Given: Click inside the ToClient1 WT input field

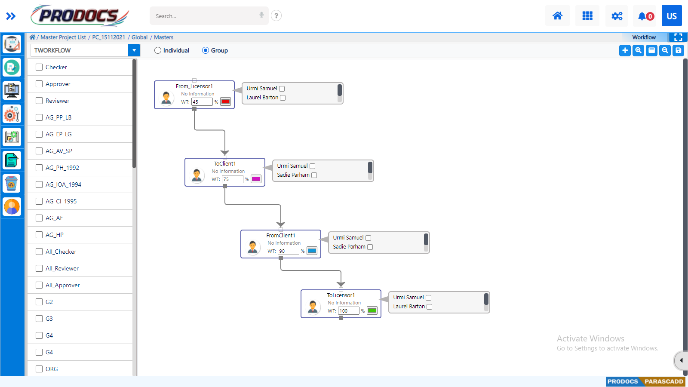Looking at the screenshot, I should pyautogui.click(x=232, y=179).
